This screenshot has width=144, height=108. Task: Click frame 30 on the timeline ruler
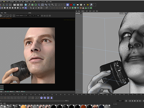pos(43,94)
